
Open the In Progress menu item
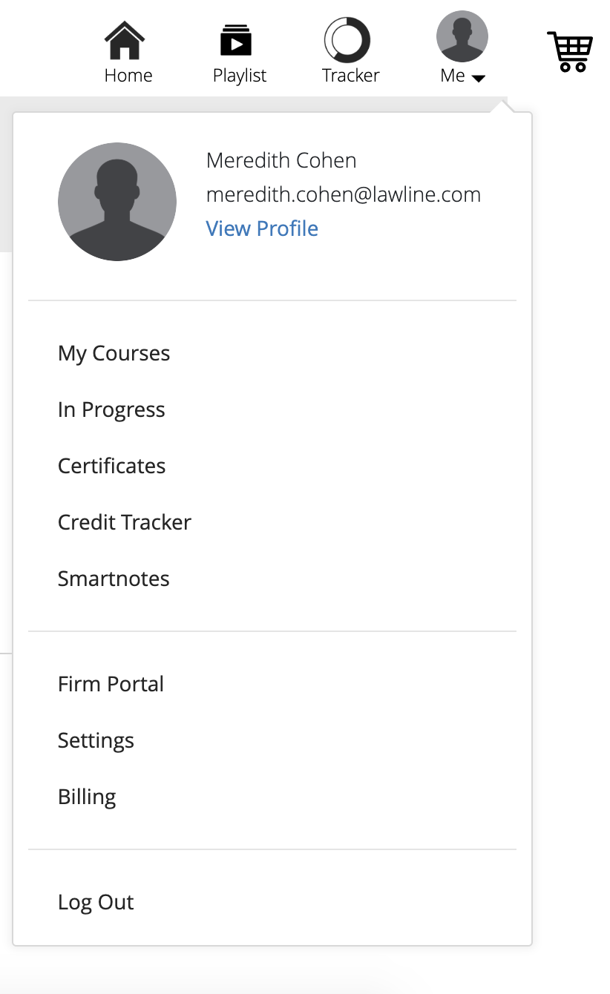pos(111,409)
